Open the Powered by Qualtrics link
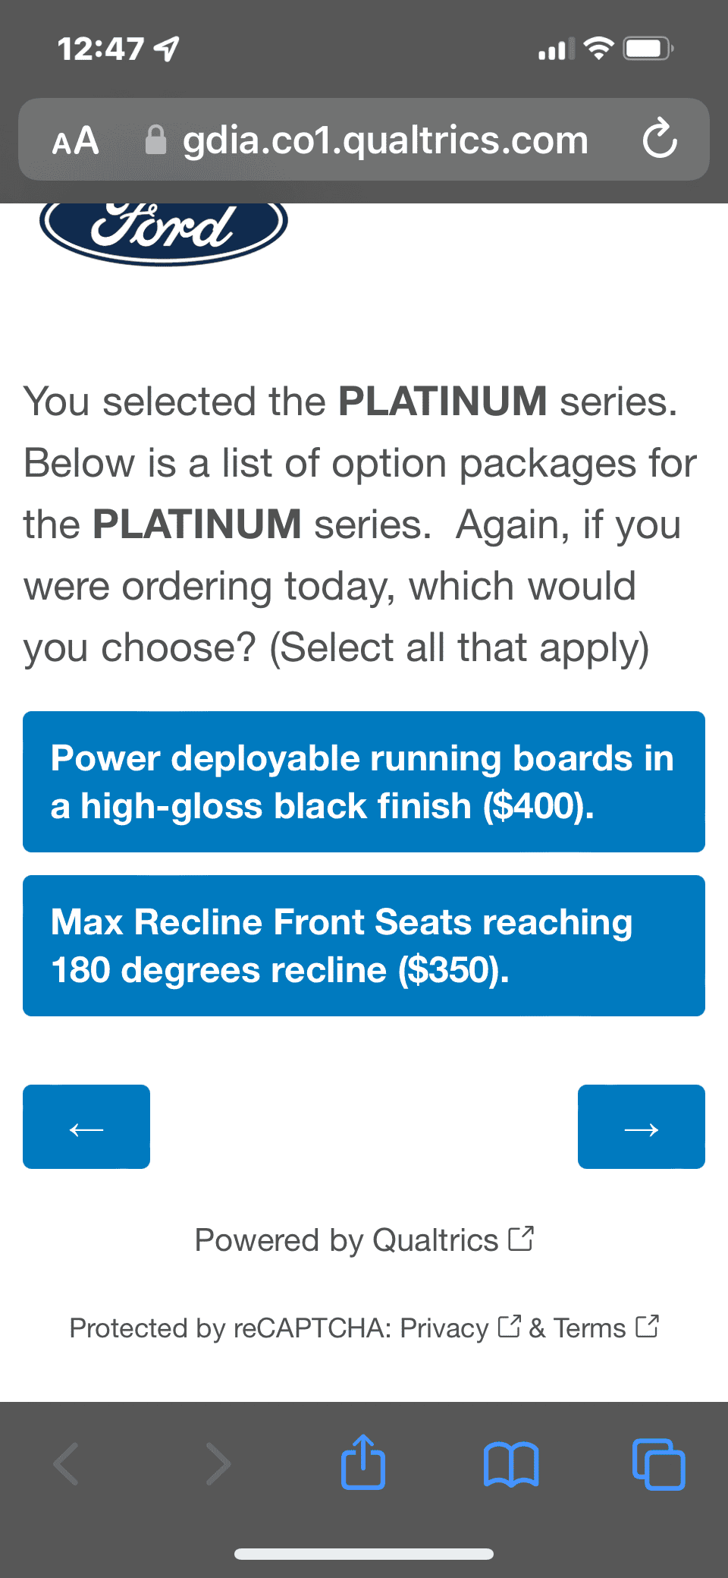This screenshot has height=1578, width=728. click(364, 1240)
